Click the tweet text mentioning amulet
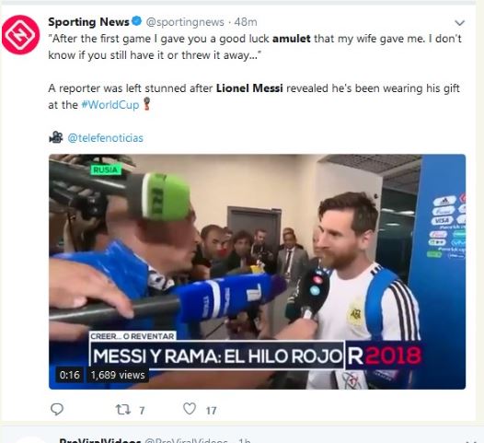 coord(255,47)
